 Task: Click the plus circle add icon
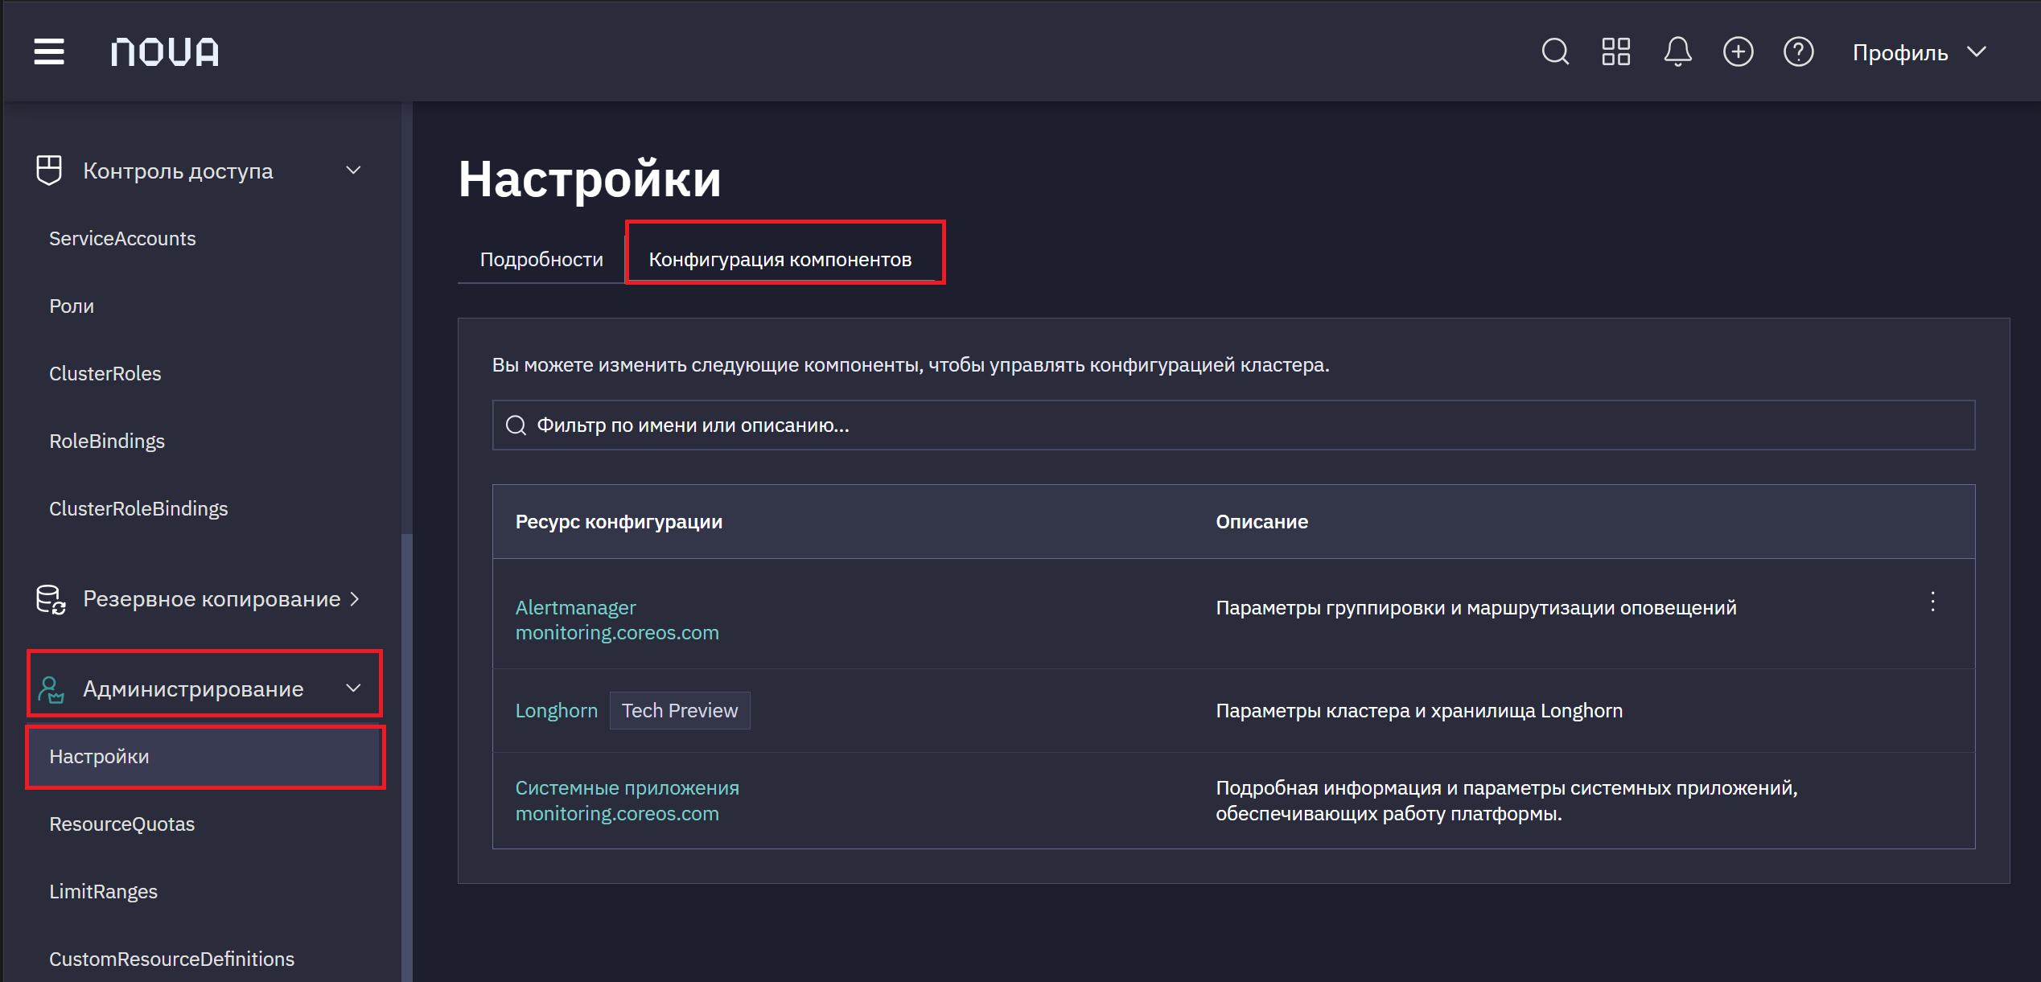click(x=1738, y=52)
